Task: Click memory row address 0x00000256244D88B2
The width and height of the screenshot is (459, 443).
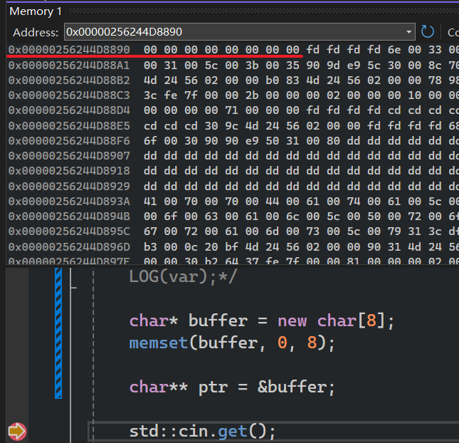Action: click(69, 80)
